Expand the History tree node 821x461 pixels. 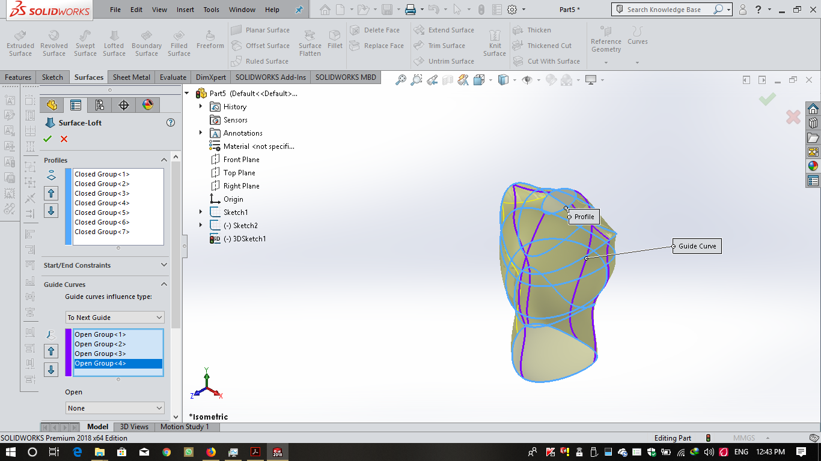pos(201,106)
